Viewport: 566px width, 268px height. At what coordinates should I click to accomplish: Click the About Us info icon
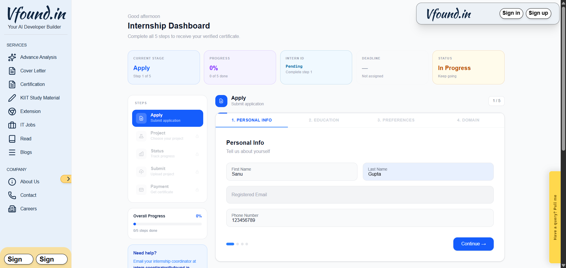click(x=12, y=182)
